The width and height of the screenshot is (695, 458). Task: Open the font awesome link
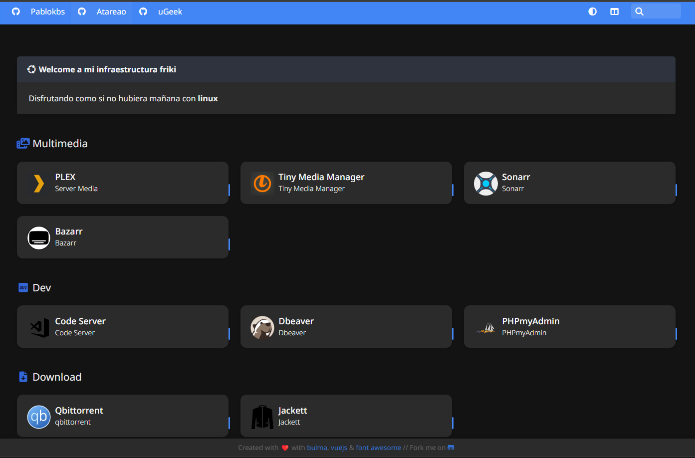(x=378, y=447)
